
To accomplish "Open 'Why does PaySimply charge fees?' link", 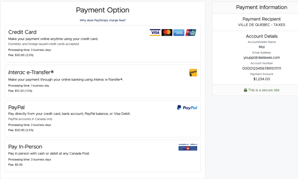I will coord(103,20).
